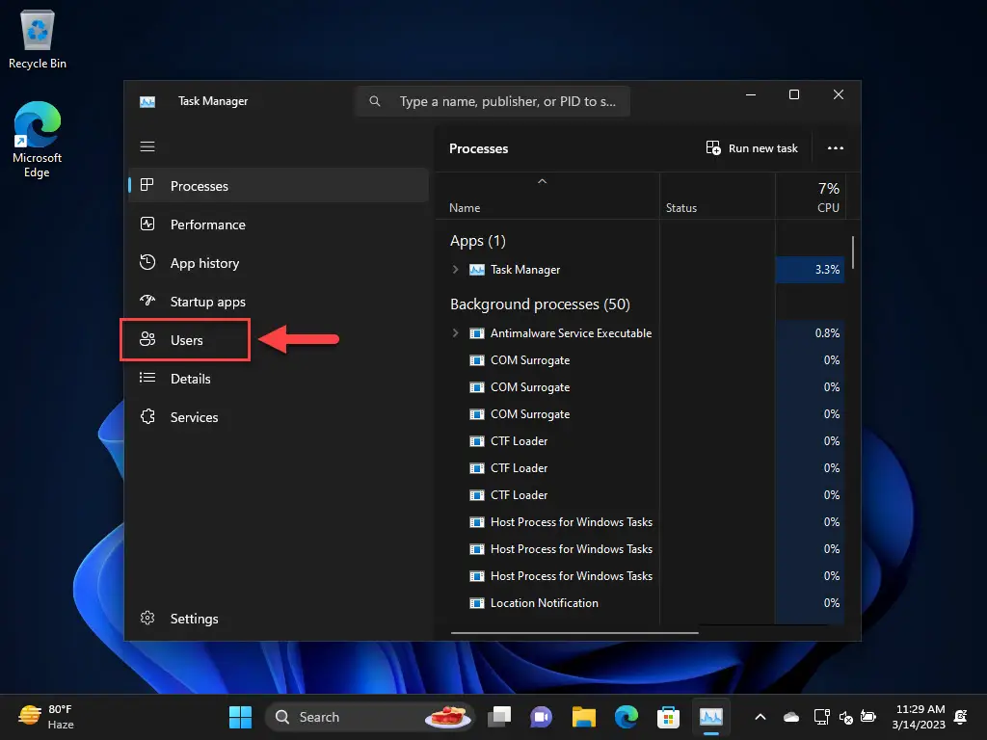
Task: Open File Explorer from taskbar
Action: coord(583,717)
